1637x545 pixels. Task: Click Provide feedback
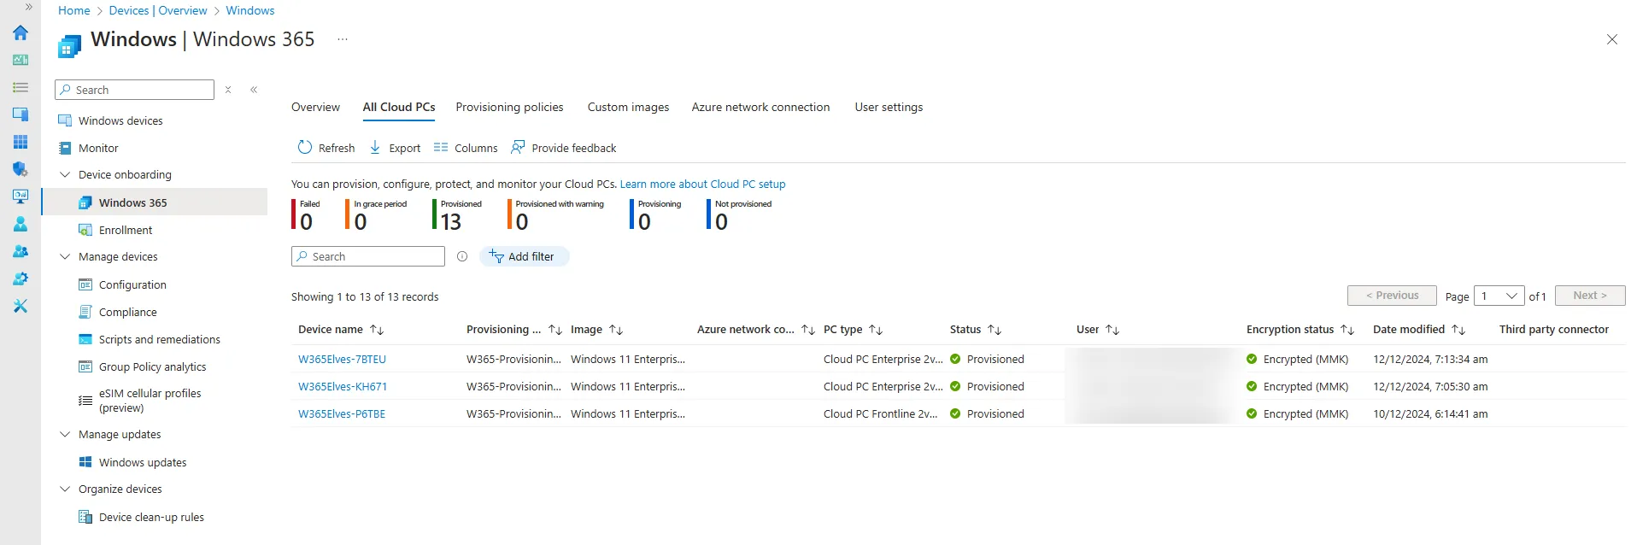[x=564, y=148]
